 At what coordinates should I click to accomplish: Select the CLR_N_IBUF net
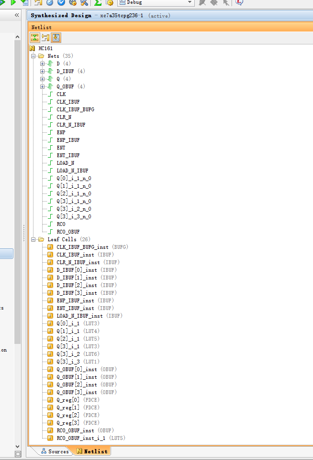(71, 125)
